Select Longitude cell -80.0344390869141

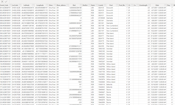[41, 8]
